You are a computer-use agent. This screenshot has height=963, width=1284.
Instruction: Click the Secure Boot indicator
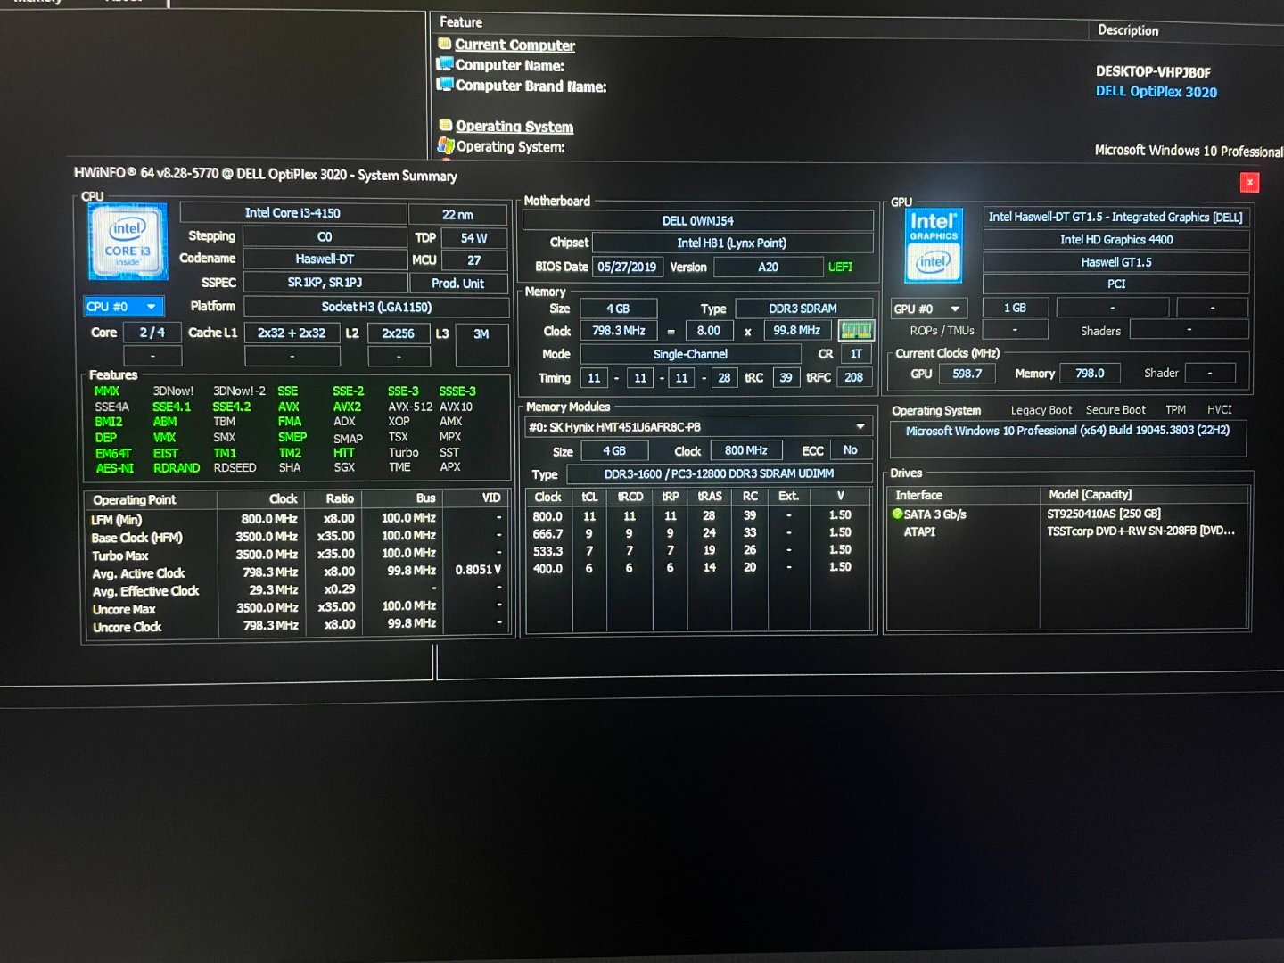(x=1115, y=410)
